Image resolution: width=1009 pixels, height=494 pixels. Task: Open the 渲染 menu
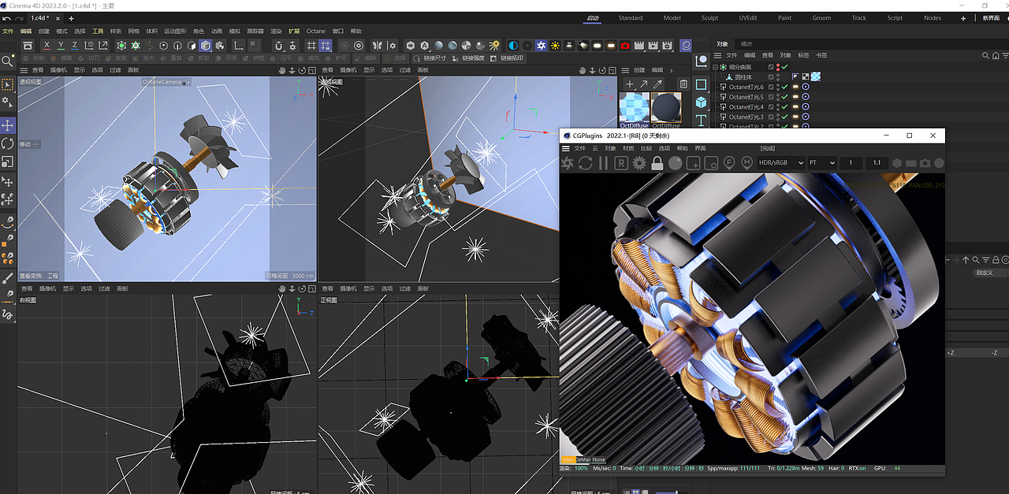pos(276,32)
